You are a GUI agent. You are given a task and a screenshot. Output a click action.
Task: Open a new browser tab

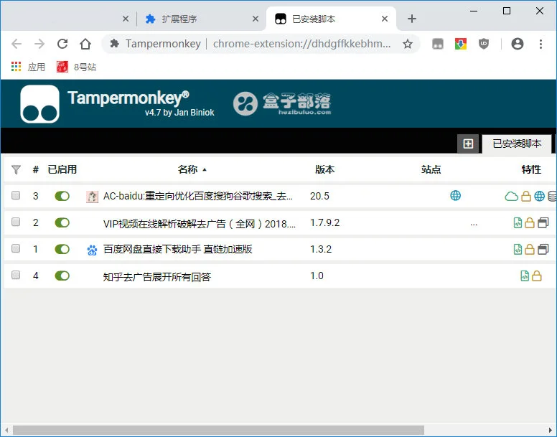click(412, 19)
